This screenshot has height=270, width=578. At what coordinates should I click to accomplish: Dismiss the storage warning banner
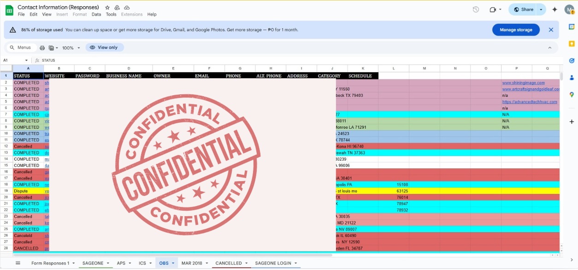[551, 29]
